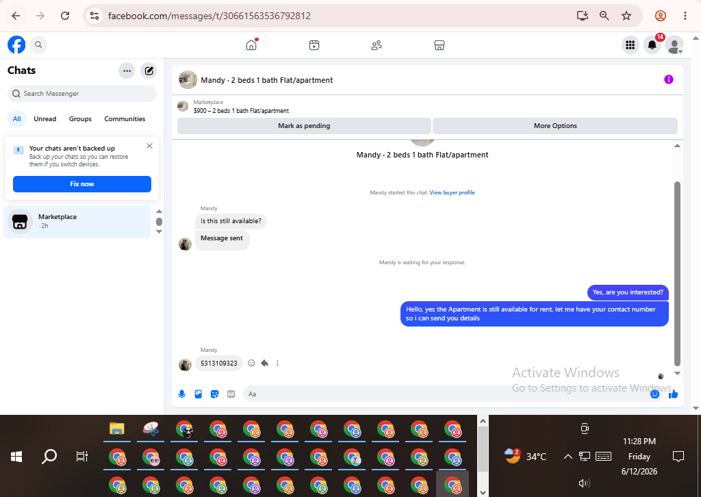Bookmark this page with star icon
This screenshot has width=701, height=497.
click(x=626, y=16)
